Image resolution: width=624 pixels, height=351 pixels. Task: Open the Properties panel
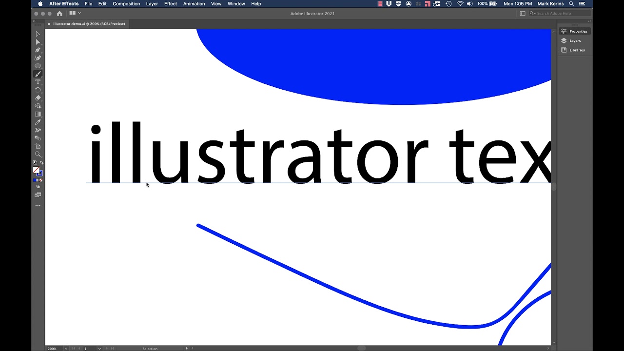point(574,31)
